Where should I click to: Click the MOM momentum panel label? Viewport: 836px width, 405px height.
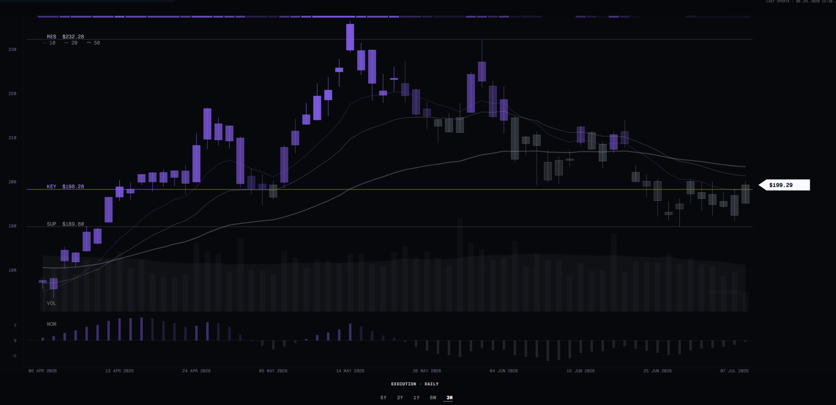[51, 324]
